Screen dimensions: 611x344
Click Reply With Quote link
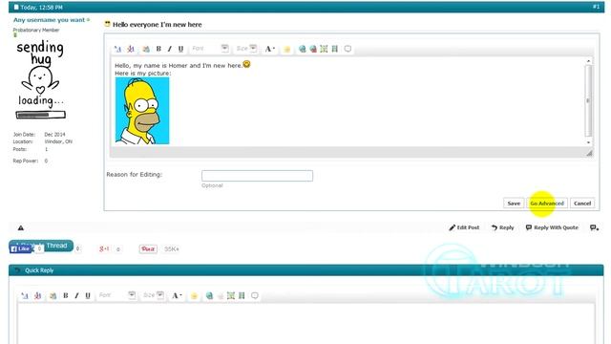pos(552,227)
